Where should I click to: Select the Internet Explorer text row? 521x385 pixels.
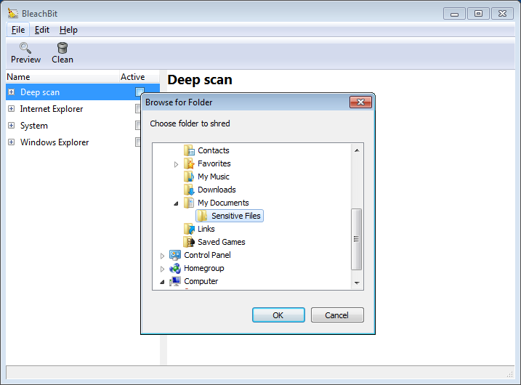coord(52,109)
